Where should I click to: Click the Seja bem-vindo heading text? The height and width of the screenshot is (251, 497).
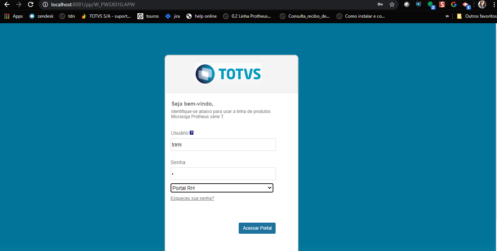[x=192, y=104]
